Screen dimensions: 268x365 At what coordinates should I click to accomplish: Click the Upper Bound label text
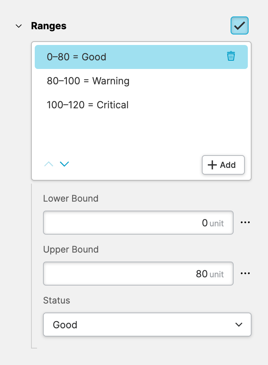(x=71, y=250)
